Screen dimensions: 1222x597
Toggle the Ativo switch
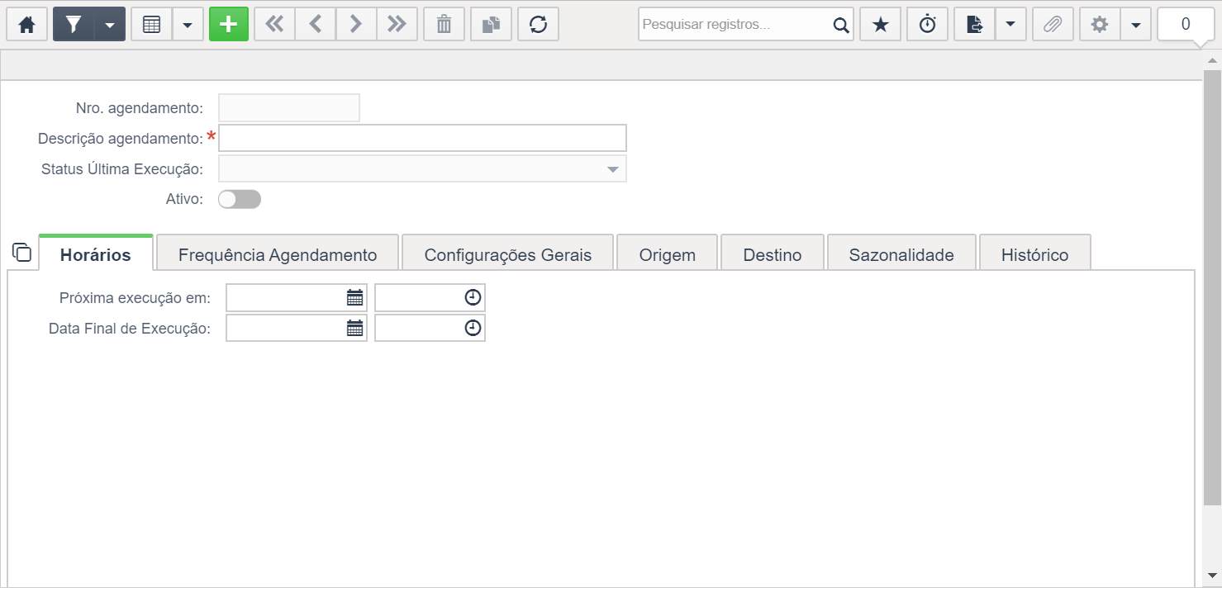click(x=240, y=199)
